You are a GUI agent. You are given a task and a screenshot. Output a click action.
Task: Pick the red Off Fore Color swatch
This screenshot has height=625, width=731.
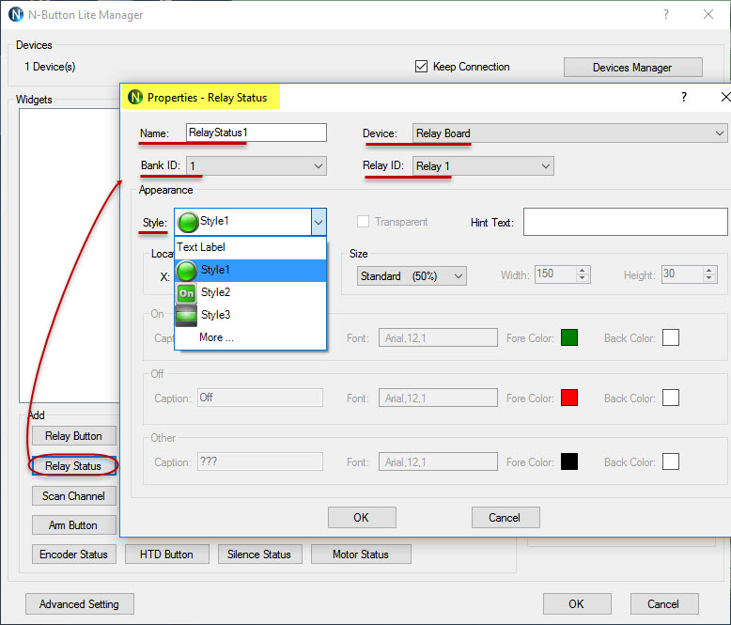coord(569,398)
